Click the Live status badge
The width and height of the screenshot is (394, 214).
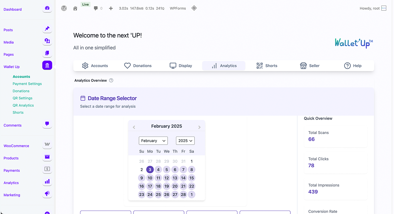pyautogui.click(x=85, y=5)
